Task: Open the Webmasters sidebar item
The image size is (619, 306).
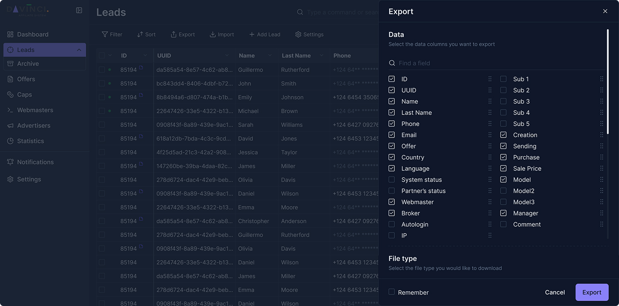Action: [x=35, y=110]
